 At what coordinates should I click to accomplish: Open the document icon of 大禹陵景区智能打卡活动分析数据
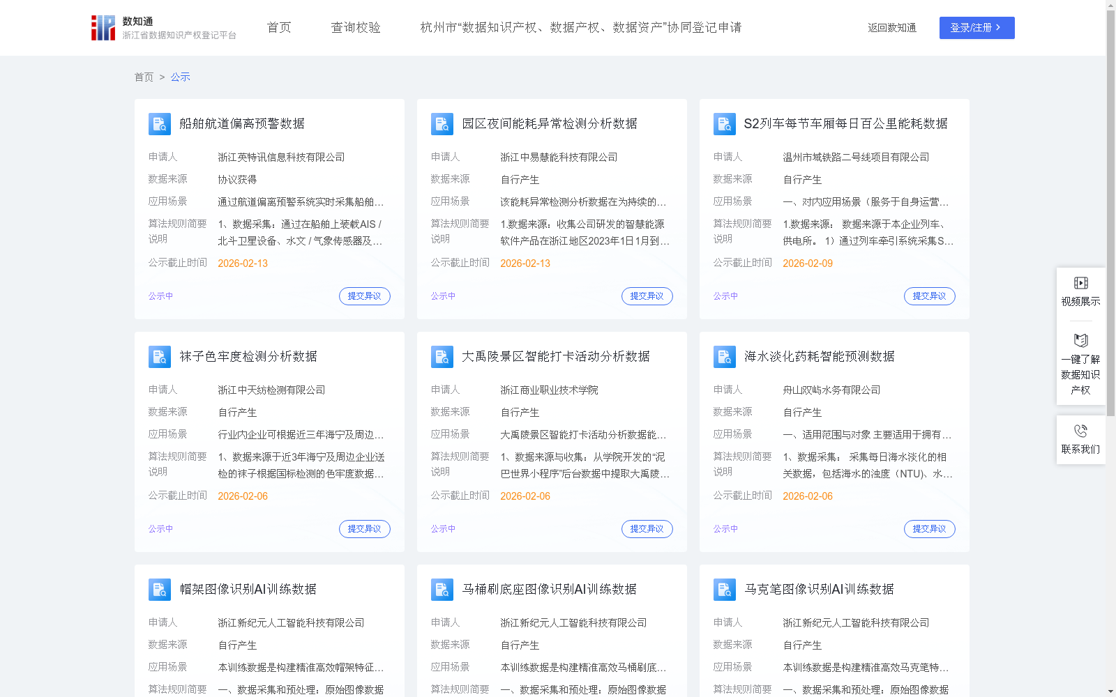442,357
